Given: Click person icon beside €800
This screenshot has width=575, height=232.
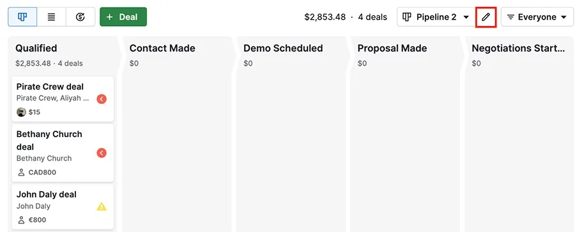Looking at the screenshot, I should 21,221.
